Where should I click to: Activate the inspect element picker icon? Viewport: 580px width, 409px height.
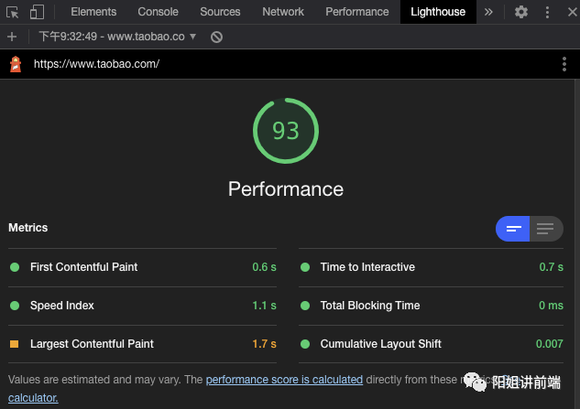[12, 12]
